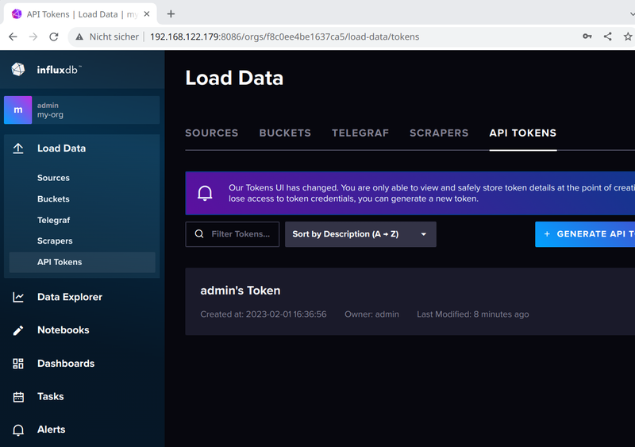Click the InfluxDB logo icon

click(x=17, y=70)
